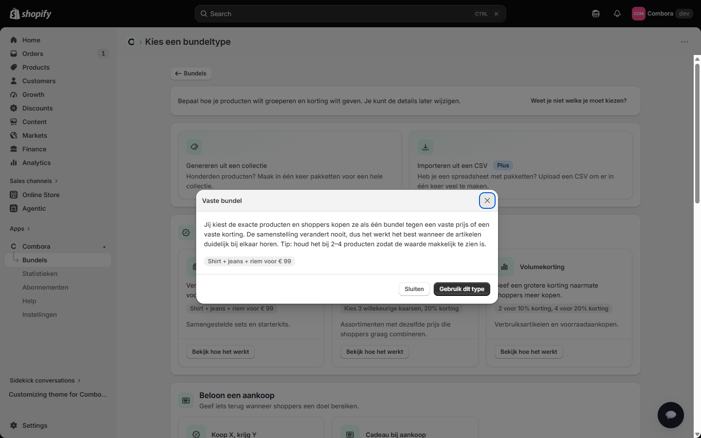This screenshot has width=701, height=438.
Task: Click the Discounts sidebar icon
Action: click(x=14, y=108)
